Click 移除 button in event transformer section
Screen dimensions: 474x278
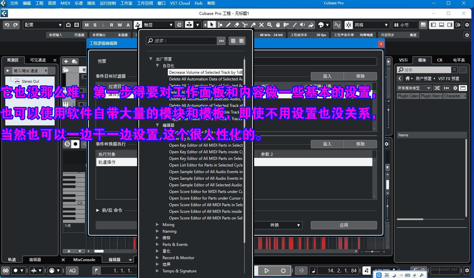(360, 144)
